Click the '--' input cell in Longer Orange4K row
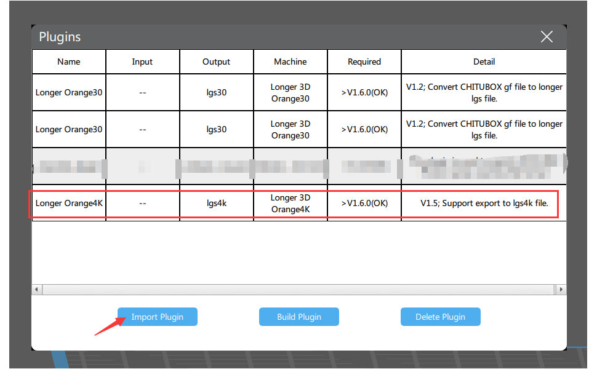Screen dimensions: 597x369 (x=142, y=203)
